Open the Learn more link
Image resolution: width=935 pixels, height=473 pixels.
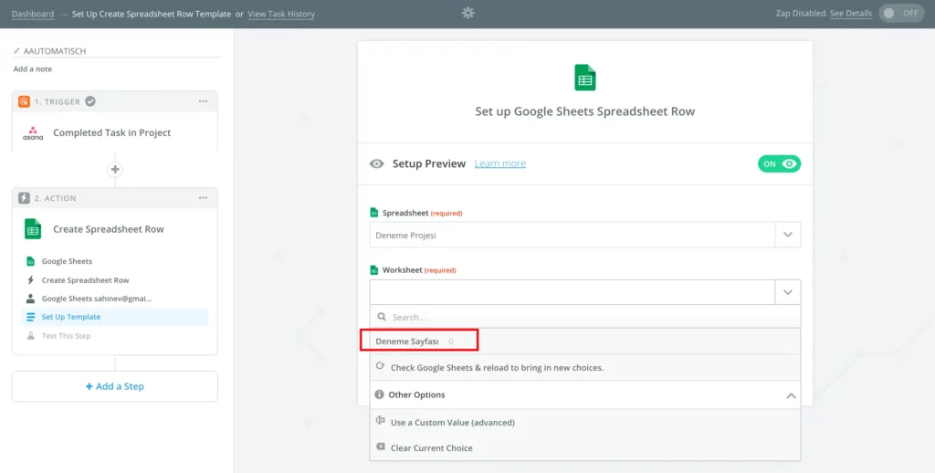pos(500,163)
